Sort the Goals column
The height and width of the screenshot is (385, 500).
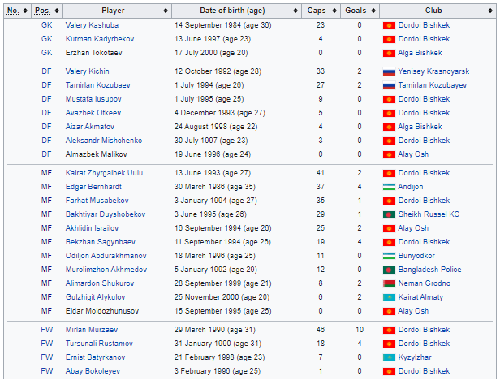click(373, 11)
